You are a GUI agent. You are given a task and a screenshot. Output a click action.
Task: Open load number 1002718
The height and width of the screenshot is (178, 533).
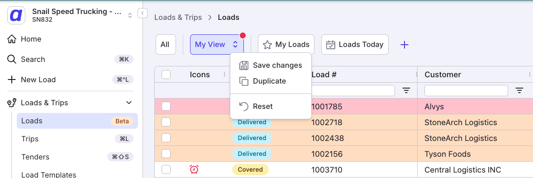click(327, 122)
